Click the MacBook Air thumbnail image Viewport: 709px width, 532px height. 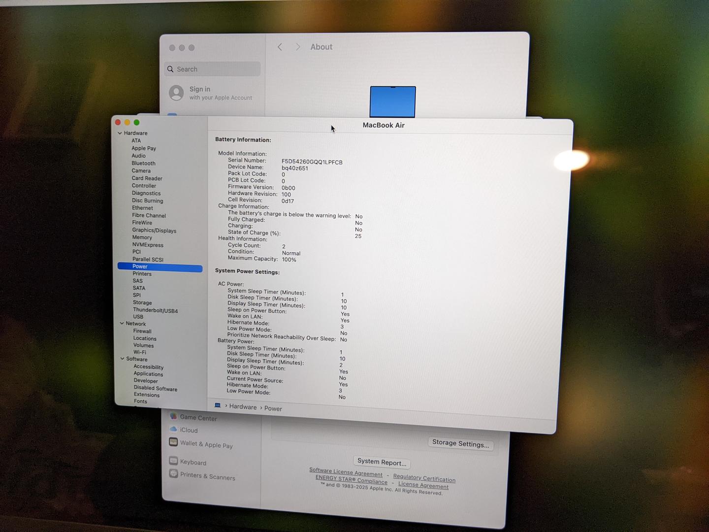[392, 101]
